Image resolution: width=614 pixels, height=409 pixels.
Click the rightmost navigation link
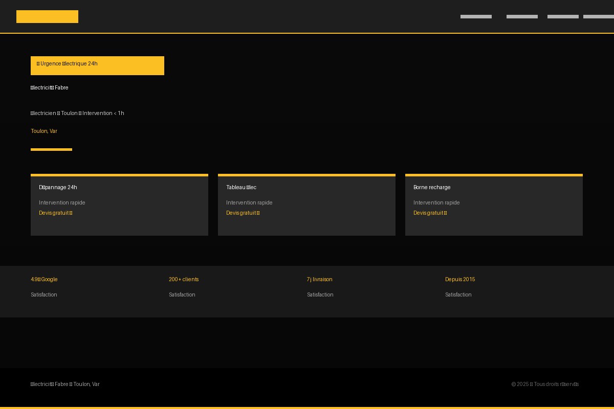point(599,16)
